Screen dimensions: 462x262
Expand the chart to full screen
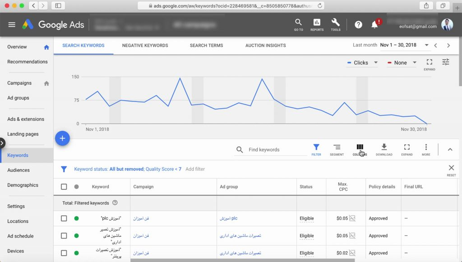pos(430,64)
